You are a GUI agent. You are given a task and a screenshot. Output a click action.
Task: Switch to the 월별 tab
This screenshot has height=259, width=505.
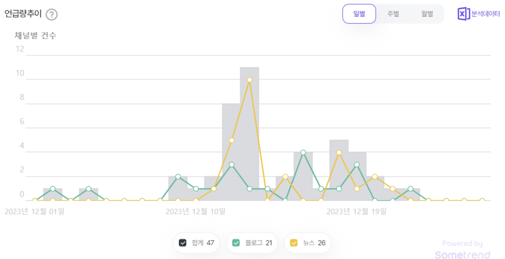click(x=427, y=14)
